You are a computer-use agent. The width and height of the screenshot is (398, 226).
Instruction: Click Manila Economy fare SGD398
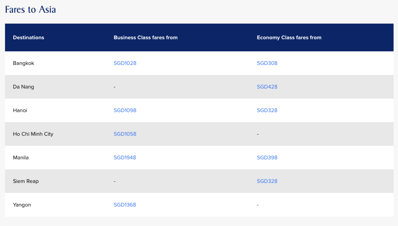(267, 158)
